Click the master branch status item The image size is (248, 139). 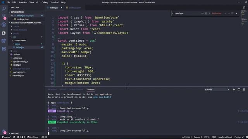pyautogui.click(x=7, y=137)
